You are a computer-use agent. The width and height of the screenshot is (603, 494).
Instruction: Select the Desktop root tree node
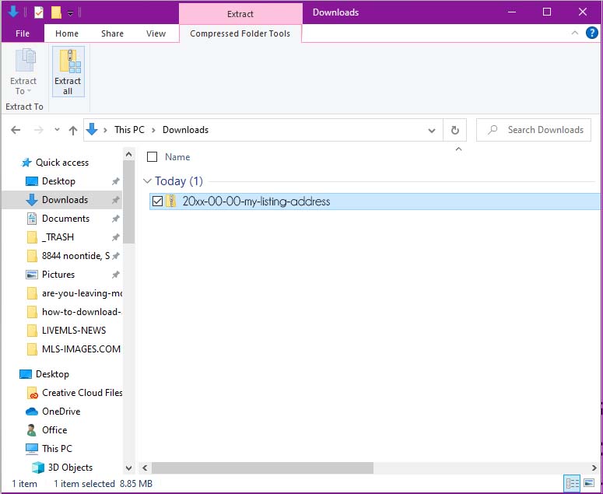[52, 374]
